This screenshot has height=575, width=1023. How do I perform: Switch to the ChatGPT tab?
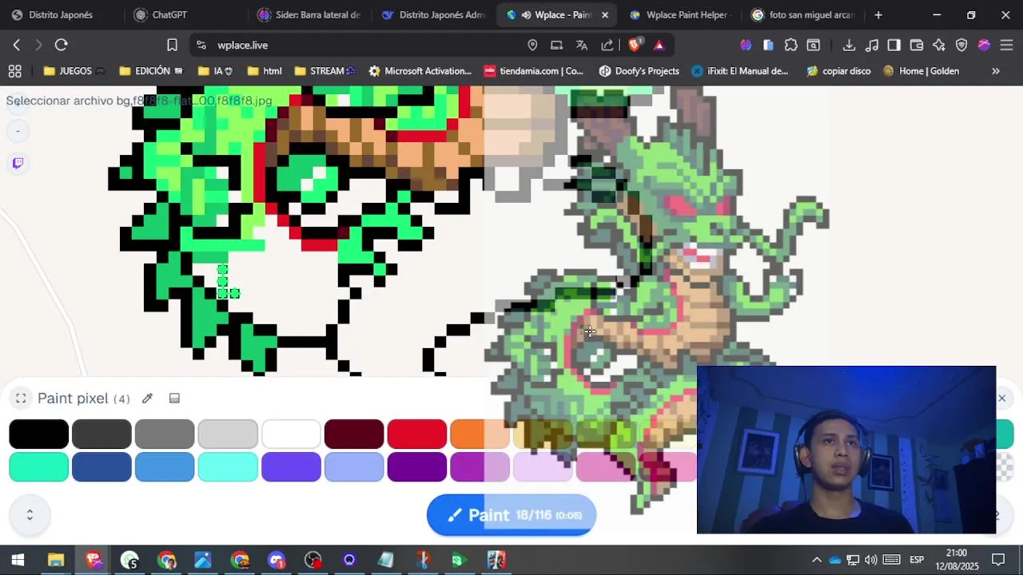click(x=184, y=15)
